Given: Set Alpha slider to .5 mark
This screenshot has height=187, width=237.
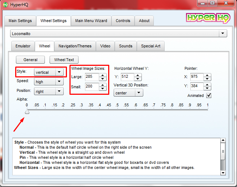Looking at the screenshot, I should click(117, 110).
